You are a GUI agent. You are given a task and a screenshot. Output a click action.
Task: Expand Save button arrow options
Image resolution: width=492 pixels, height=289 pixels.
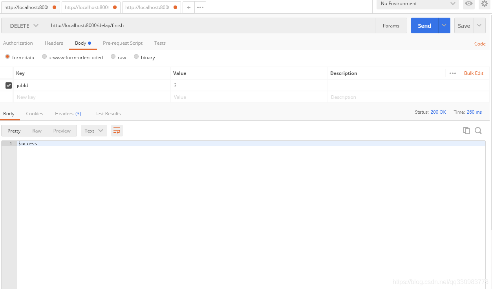tap(479, 25)
